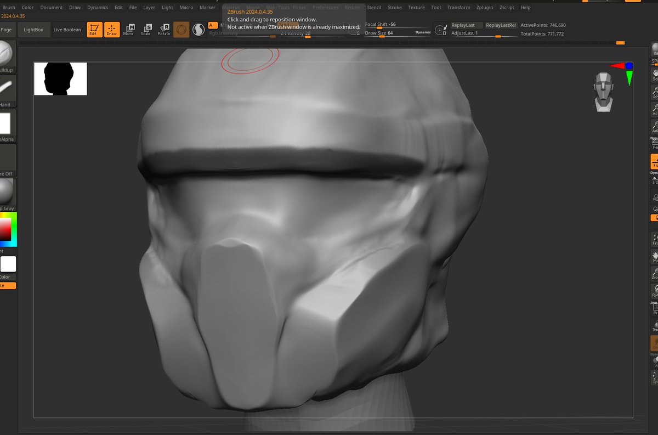The image size is (658, 435).
Task: Open the Transform menu
Action: pyautogui.click(x=458, y=8)
